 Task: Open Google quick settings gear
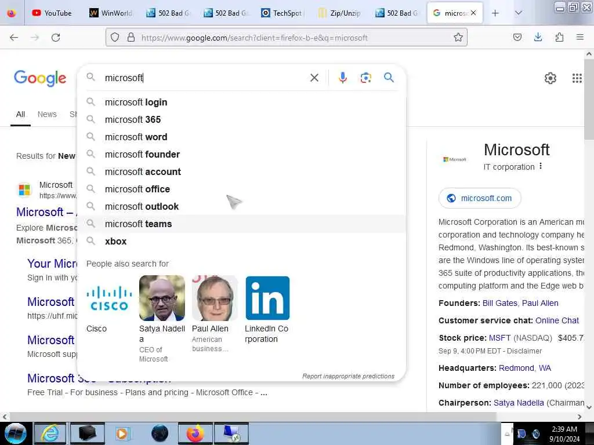coord(550,78)
